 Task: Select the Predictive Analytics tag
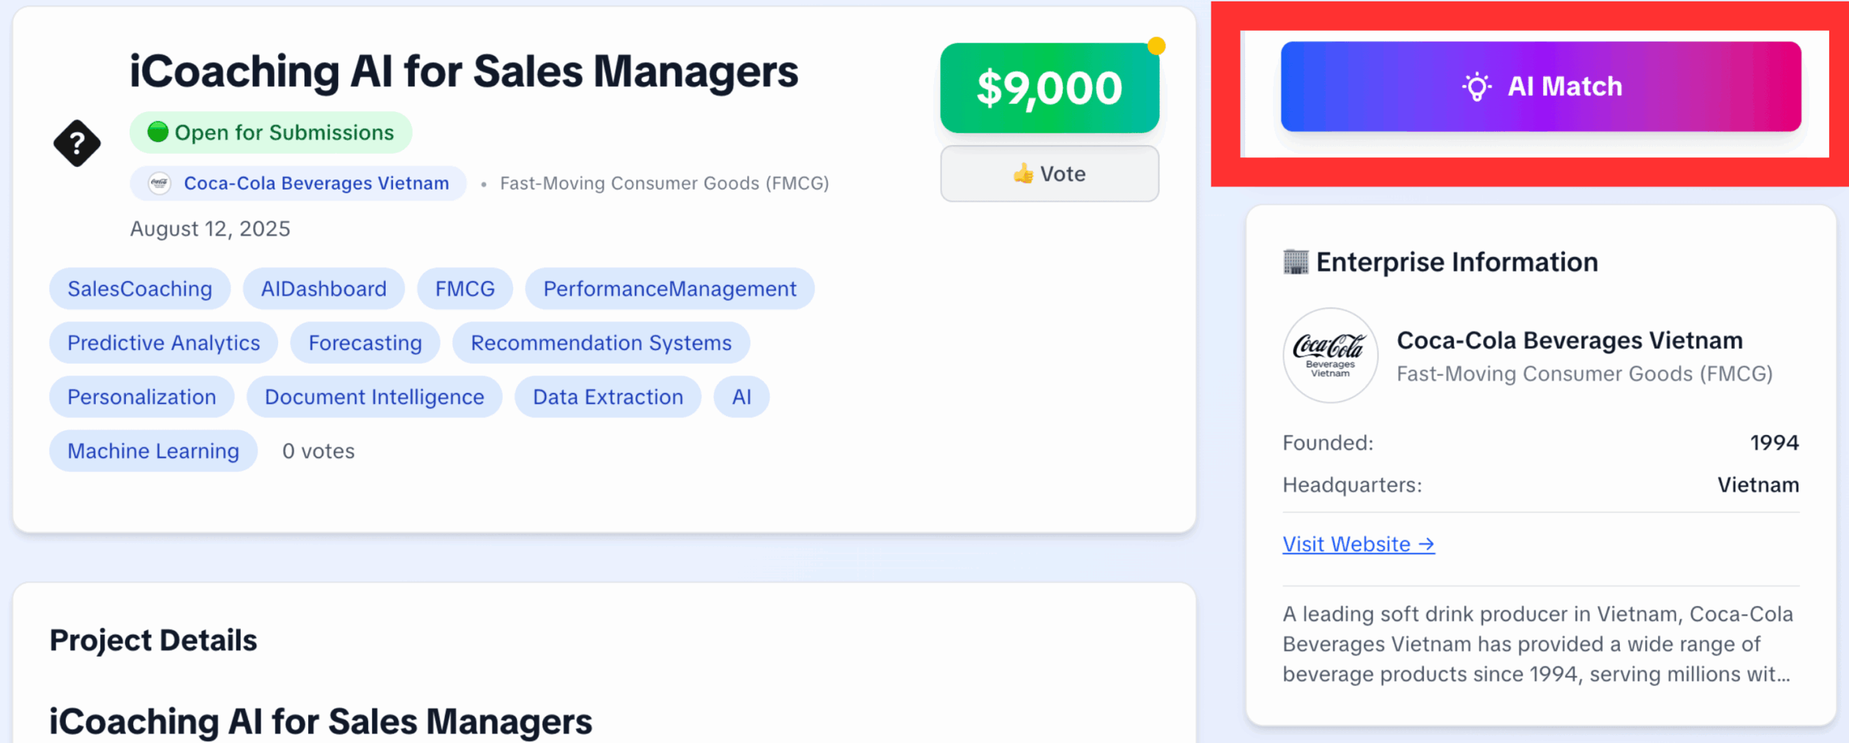(163, 343)
